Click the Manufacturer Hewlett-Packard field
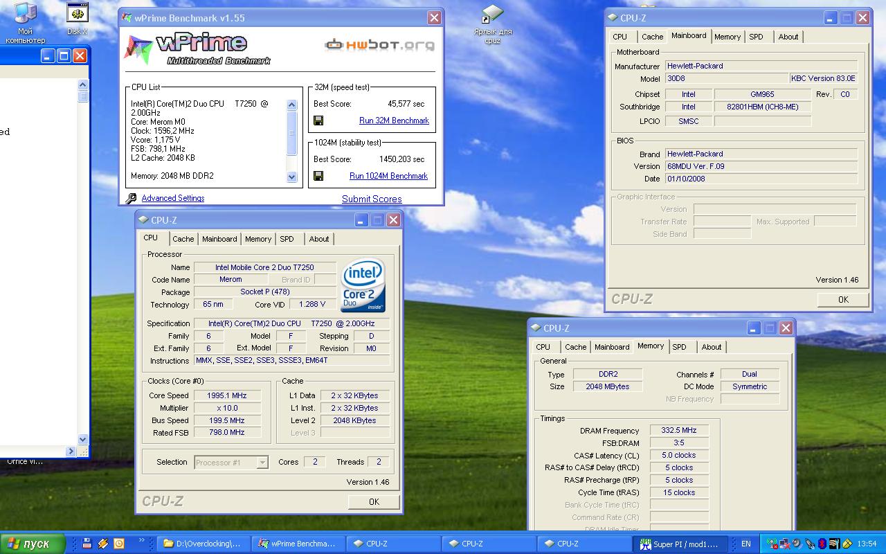Image resolution: width=886 pixels, height=554 pixels. pos(761,66)
